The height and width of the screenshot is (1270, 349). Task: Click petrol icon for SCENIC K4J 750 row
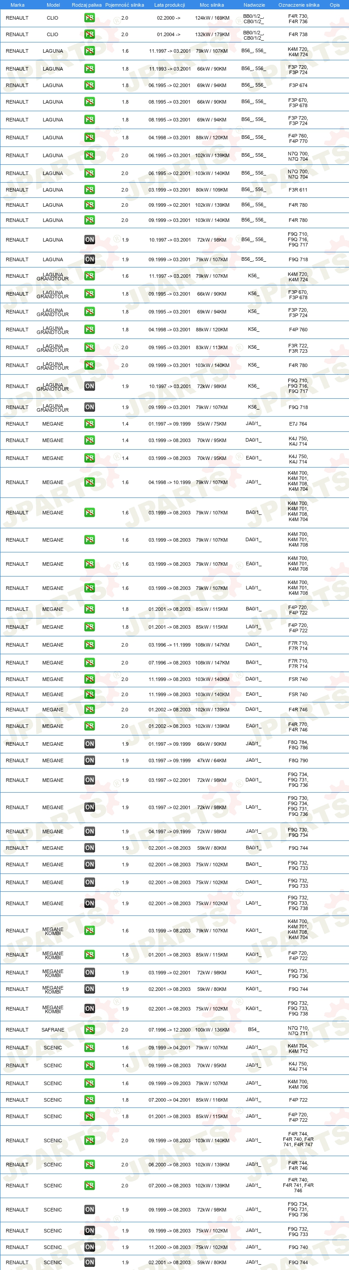[x=89, y=1065]
